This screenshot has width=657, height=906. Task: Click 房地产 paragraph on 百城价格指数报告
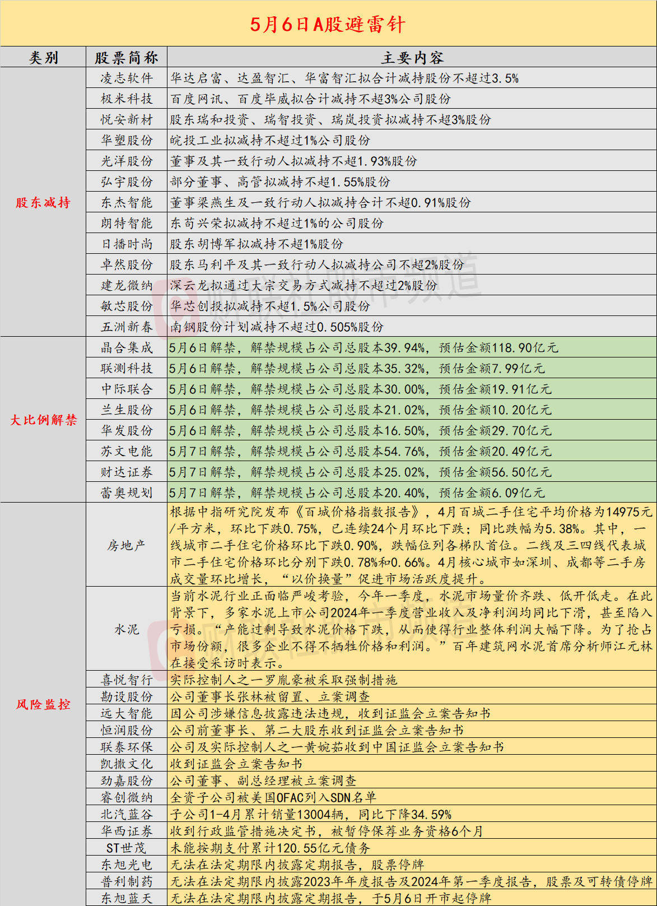412,545
